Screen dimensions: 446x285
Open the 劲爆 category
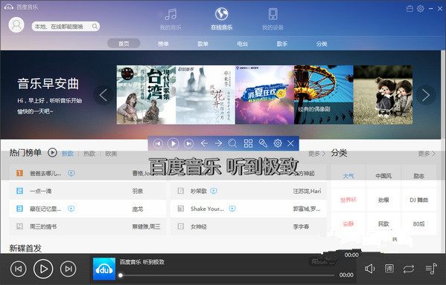click(383, 200)
